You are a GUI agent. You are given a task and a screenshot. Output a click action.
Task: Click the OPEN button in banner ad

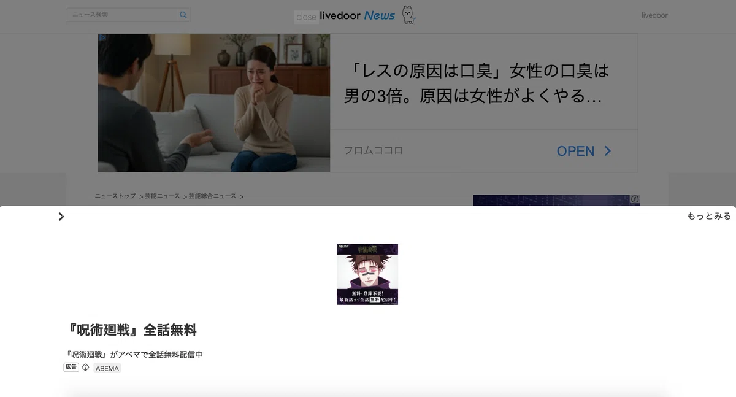point(575,151)
